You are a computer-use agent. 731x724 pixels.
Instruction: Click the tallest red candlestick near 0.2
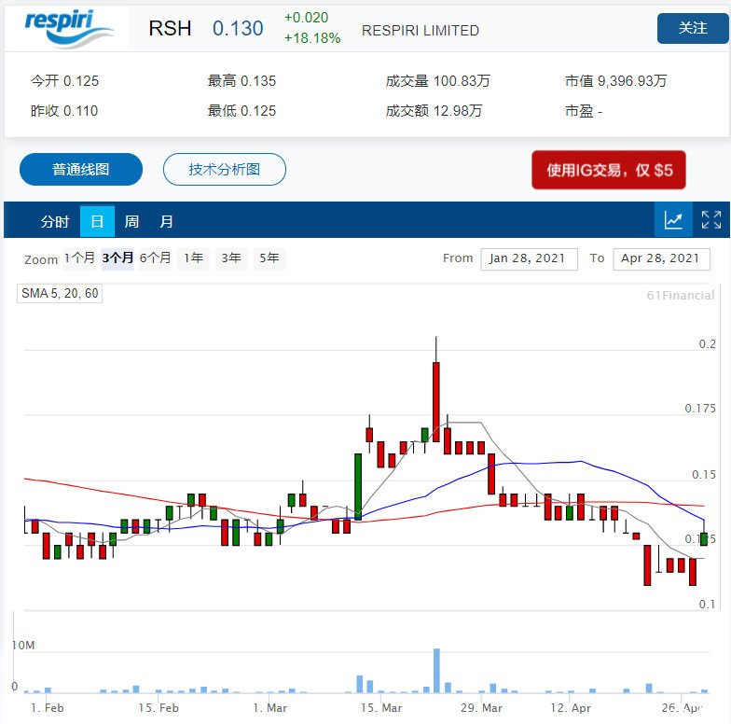(436, 401)
